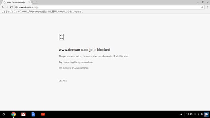Open a new tab
The height and width of the screenshot is (118, 210).
click(x=35, y=2)
